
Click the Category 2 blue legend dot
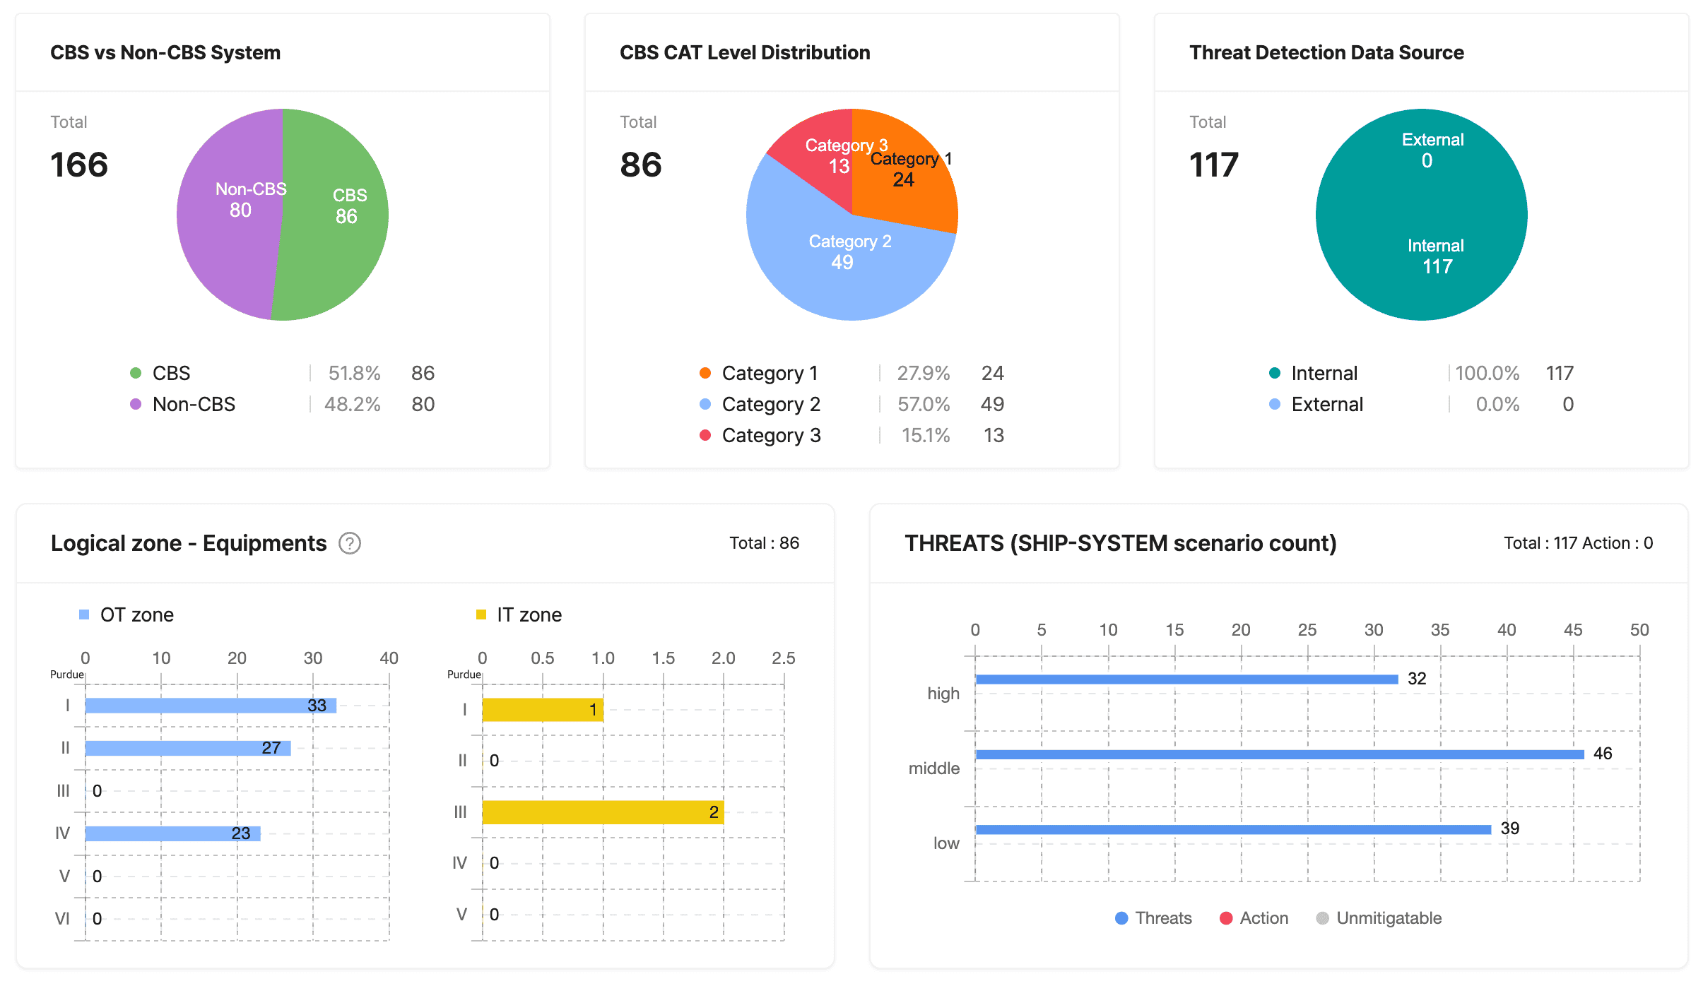705,404
